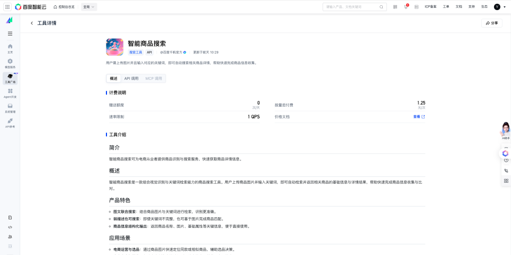Open the AI助手 avatar on right edge
This screenshot has height=255, width=511.
click(505, 130)
